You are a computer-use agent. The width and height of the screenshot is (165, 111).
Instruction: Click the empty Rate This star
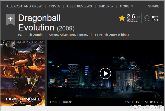tap(147, 18)
